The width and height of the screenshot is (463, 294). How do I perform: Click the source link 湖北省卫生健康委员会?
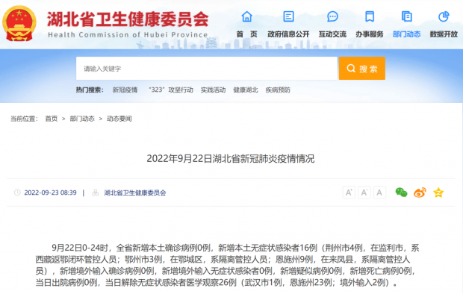coord(135,193)
